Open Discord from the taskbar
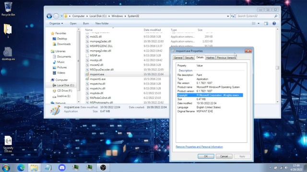 (x=62, y=168)
